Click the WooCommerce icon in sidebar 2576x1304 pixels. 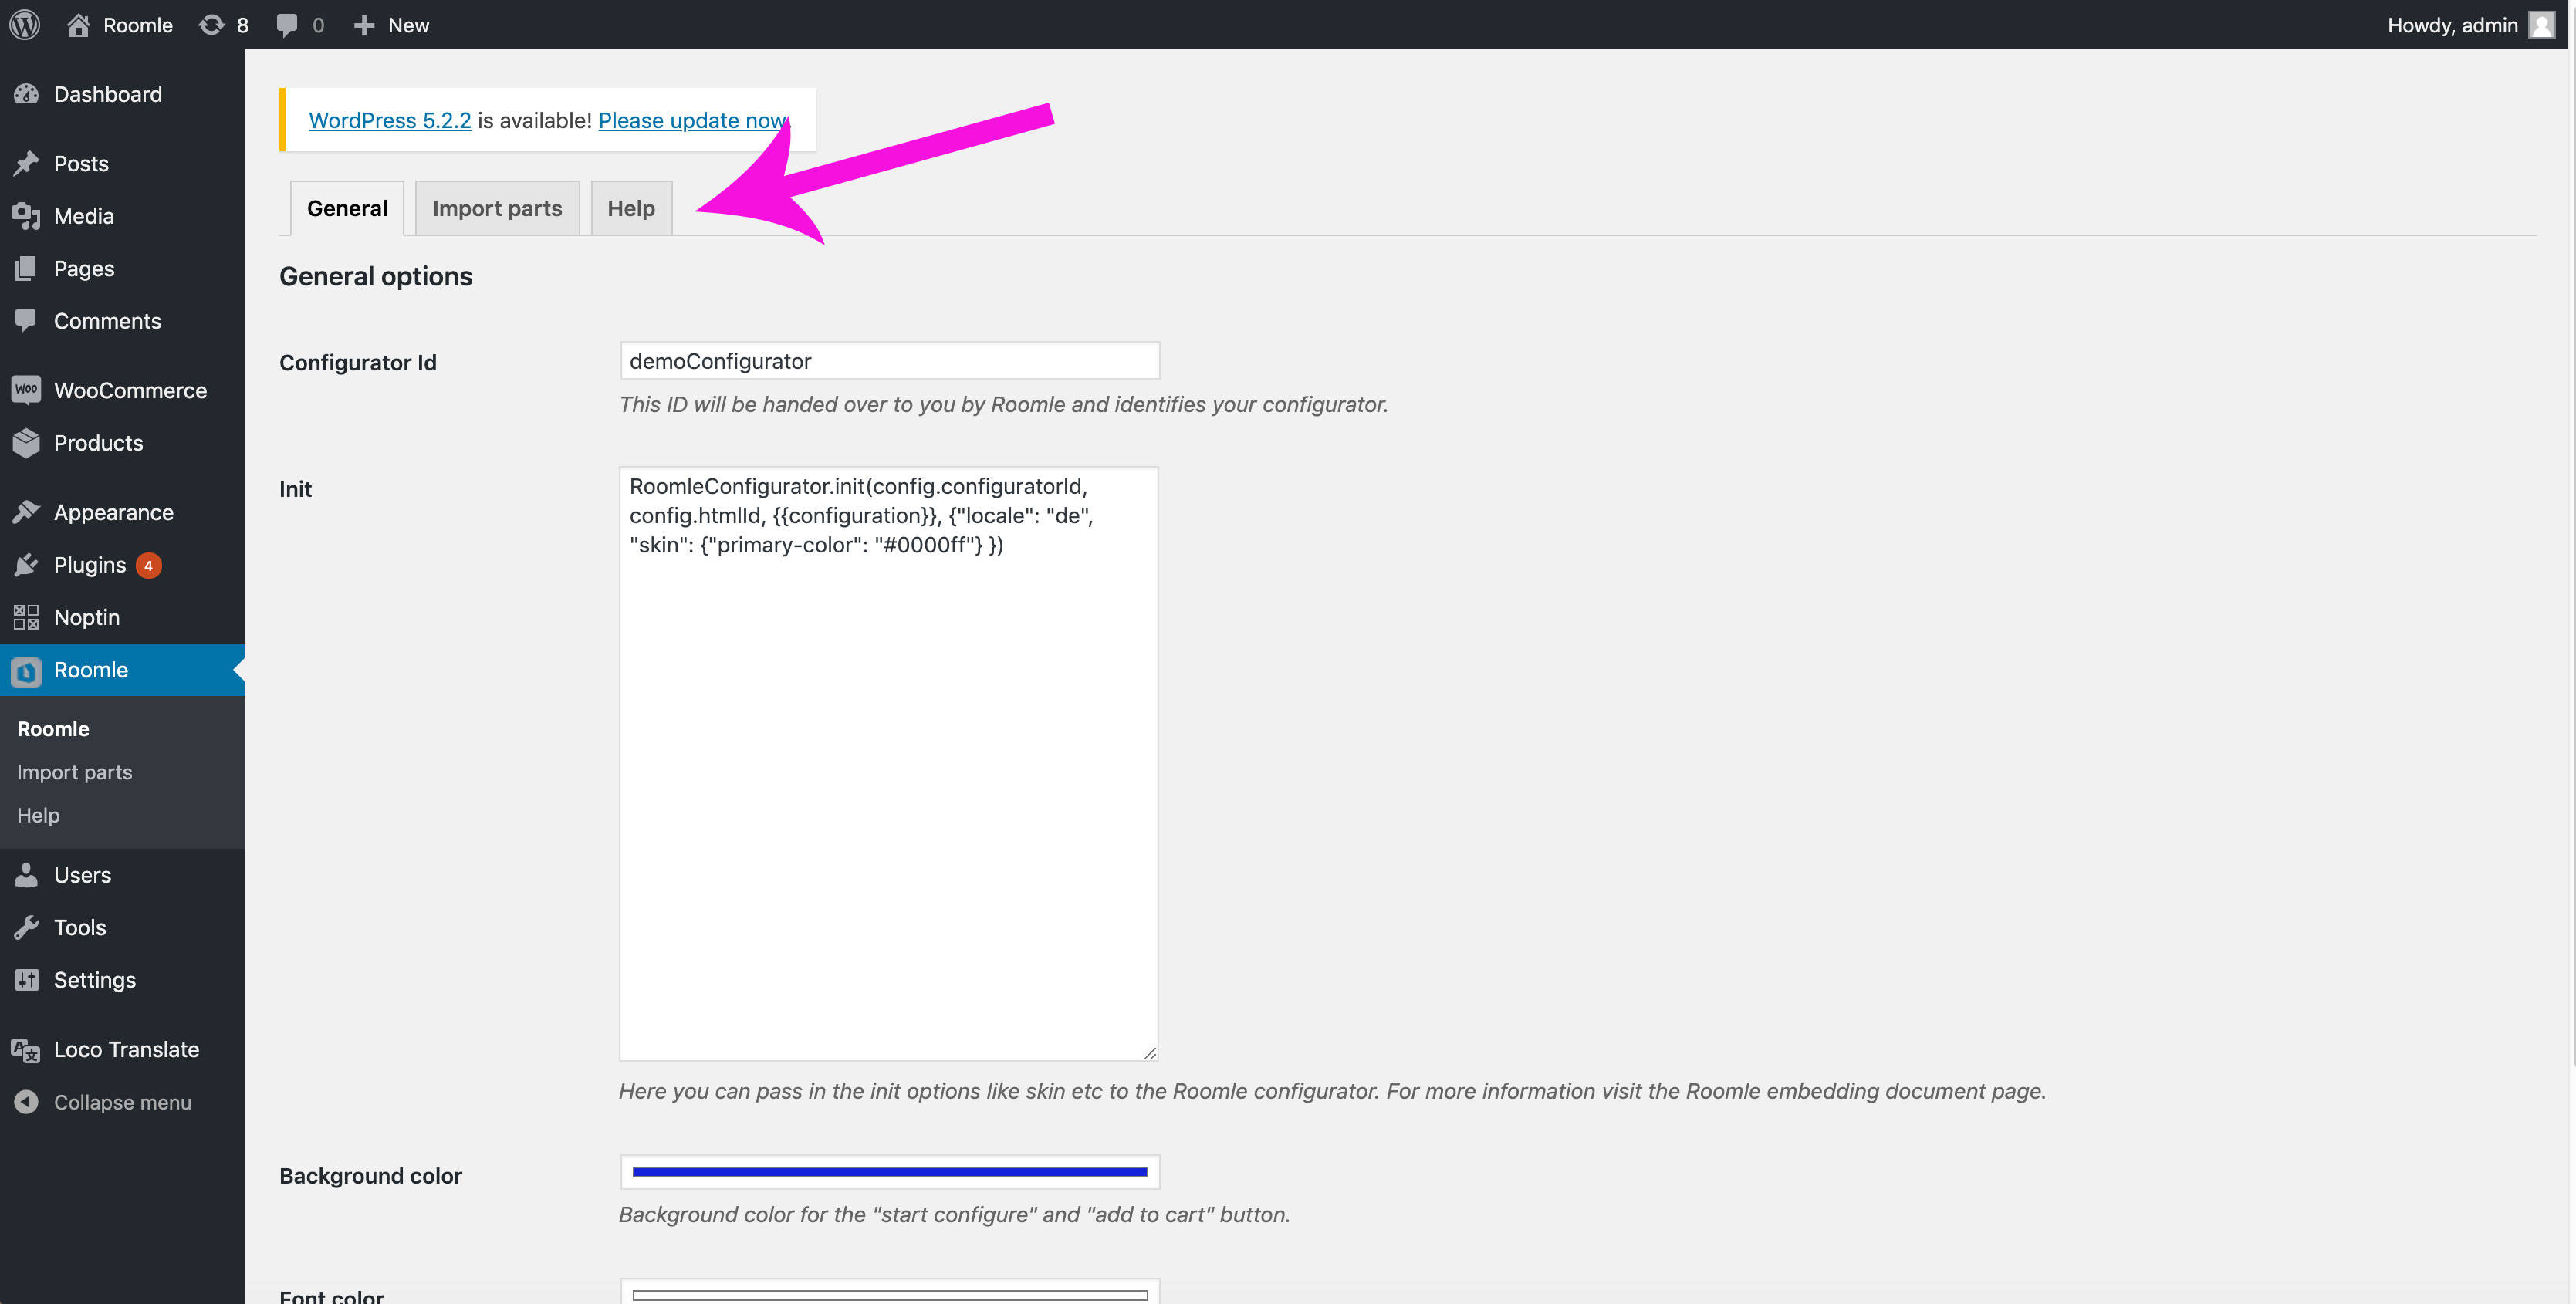pos(26,390)
